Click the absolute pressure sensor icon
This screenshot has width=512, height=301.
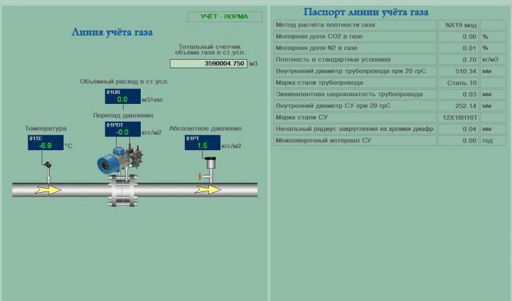[x=208, y=167]
